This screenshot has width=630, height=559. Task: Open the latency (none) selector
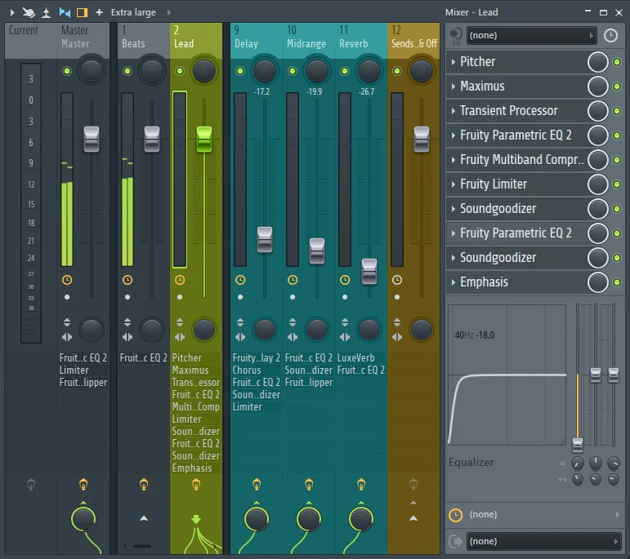click(x=544, y=515)
